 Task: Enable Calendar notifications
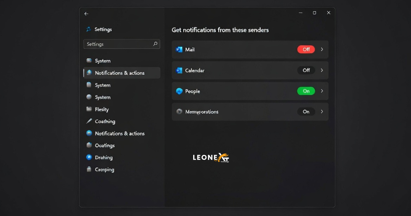306,70
